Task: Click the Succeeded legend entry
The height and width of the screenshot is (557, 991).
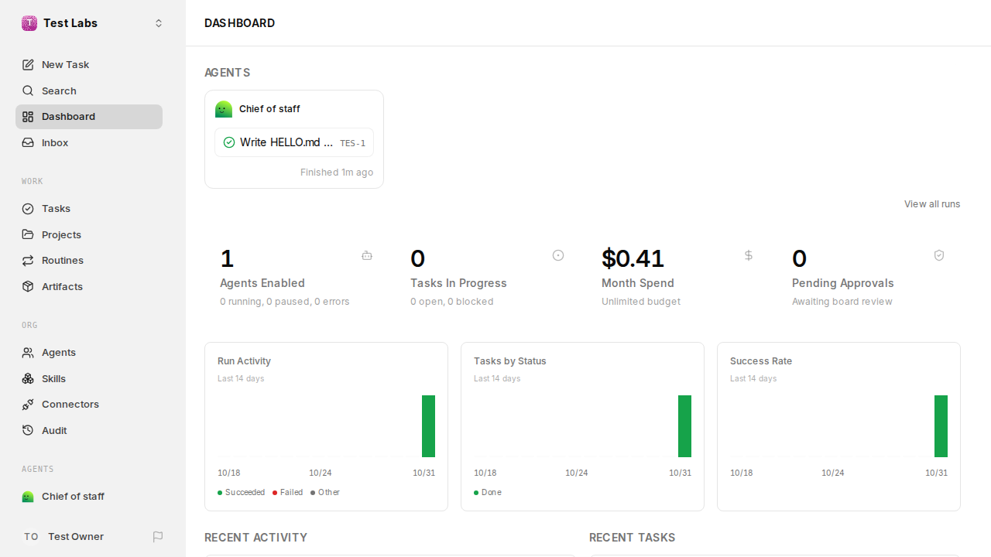Action: tap(242, 493)
